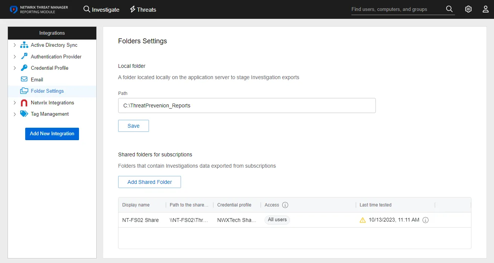Click the info icon beside the test timestamp
494x263 pixels.
pyautogui.click(x=426, y=220)
